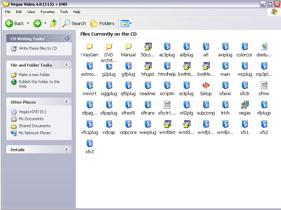281x210 pixels.
Task: Select the sfmsi file icon
Action: (264, 85)
